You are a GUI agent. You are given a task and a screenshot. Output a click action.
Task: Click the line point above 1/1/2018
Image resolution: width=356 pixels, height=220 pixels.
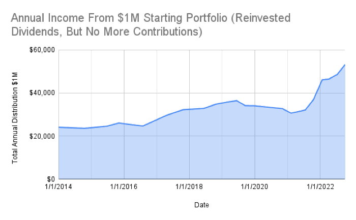(x=189, y=109)
